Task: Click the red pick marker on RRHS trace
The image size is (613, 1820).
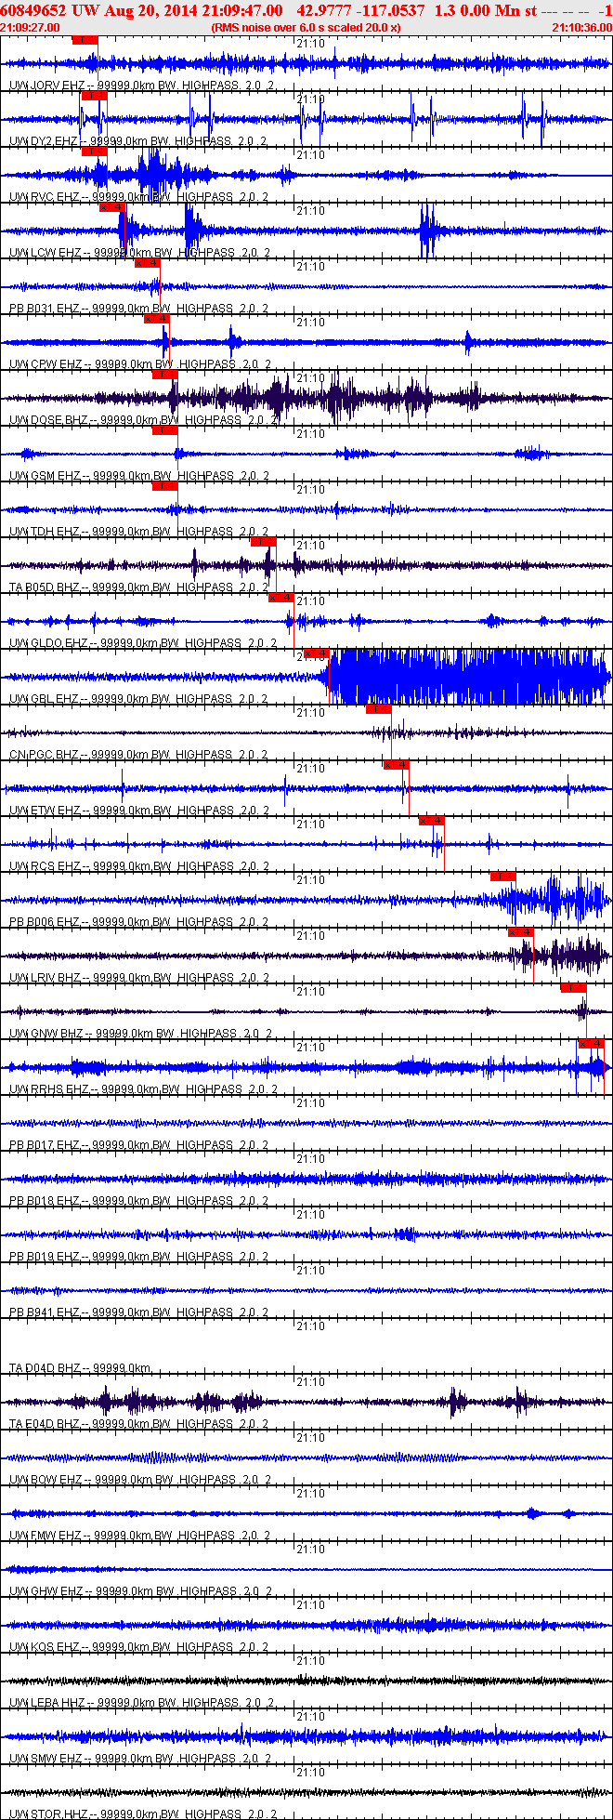Action: click(591, 1044)
